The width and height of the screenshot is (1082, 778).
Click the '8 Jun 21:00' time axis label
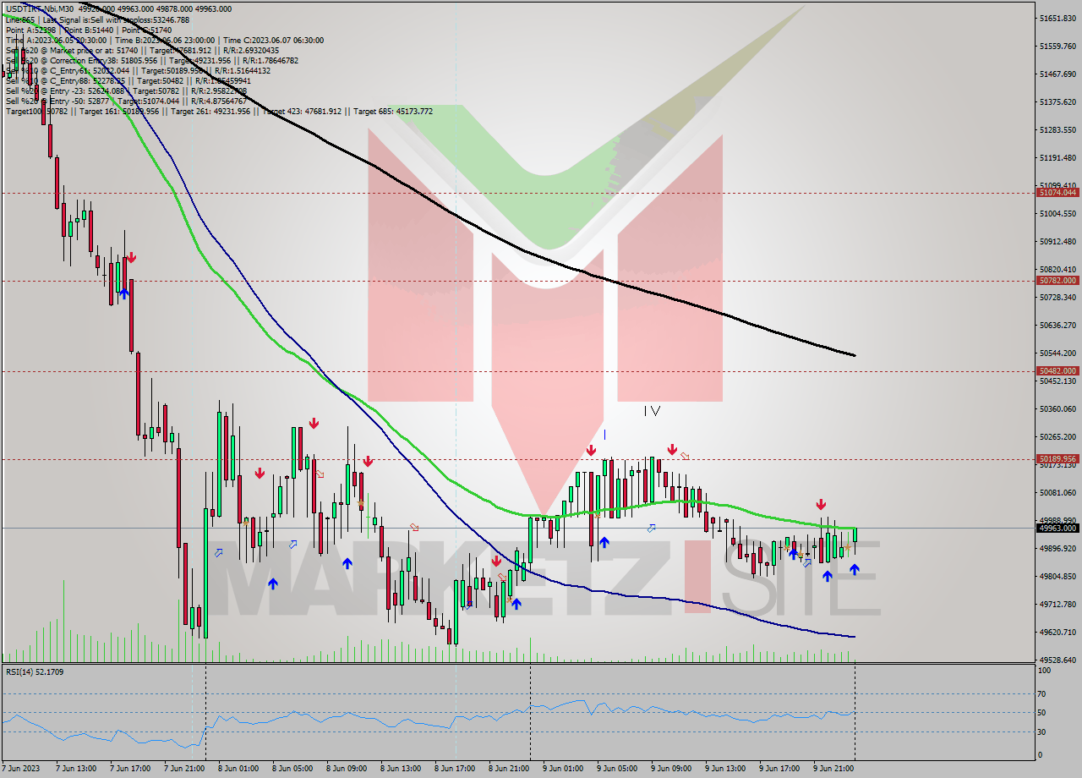(509, 769)
